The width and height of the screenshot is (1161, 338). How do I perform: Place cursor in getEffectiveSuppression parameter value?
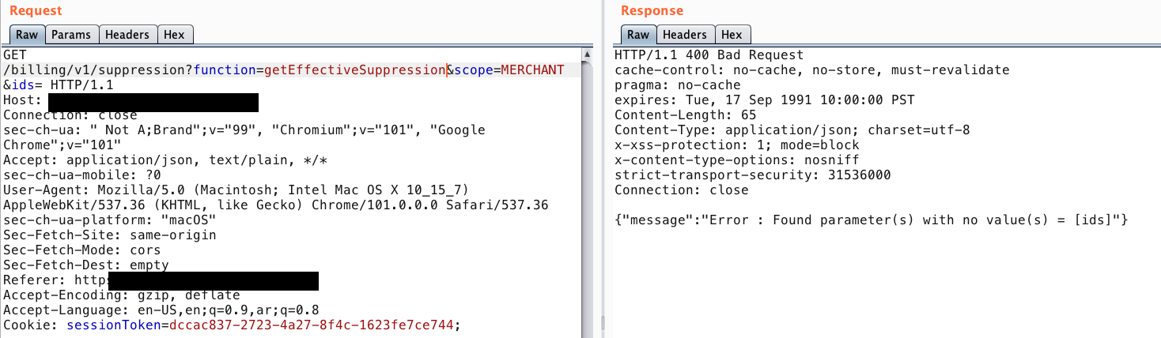pos(356,70)
